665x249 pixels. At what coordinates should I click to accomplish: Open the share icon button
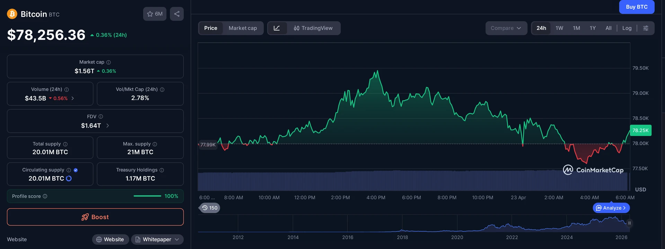point(177,14)
